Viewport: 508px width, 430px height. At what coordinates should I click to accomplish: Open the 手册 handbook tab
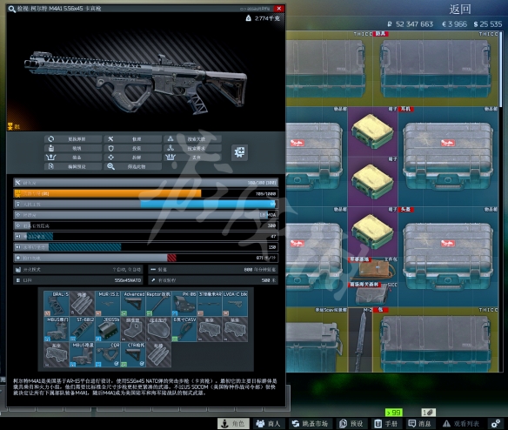[386, 424]
